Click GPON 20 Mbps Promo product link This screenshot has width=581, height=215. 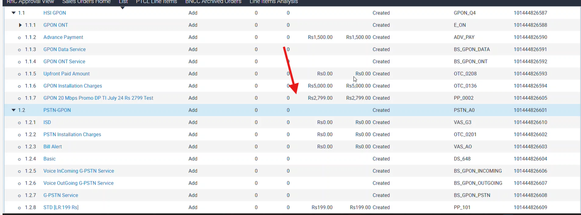(x=98, y=98)
